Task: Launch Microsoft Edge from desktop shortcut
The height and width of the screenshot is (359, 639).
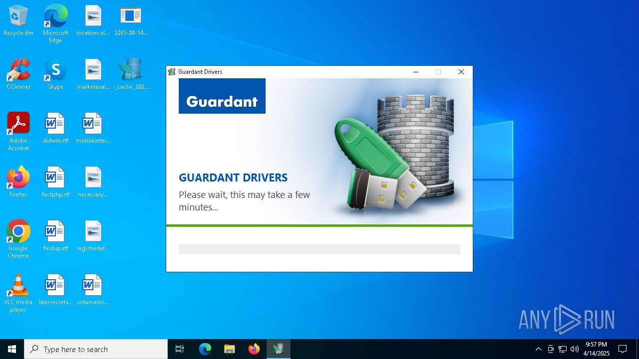Action: point(55,23)
